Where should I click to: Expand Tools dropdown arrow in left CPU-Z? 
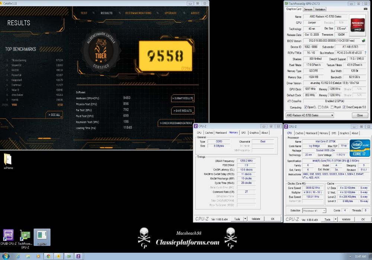click(245, 219)
